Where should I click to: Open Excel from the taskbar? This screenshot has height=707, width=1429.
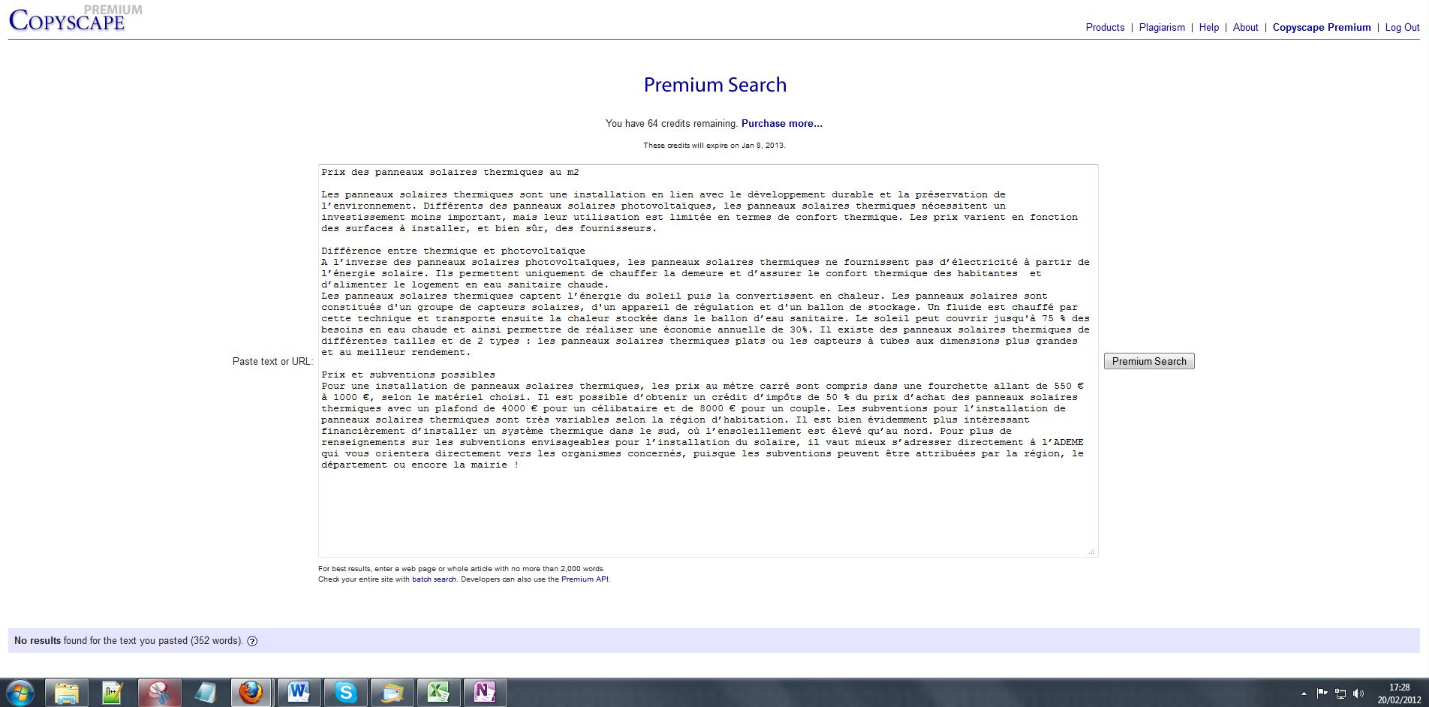[x=438, y=692]
